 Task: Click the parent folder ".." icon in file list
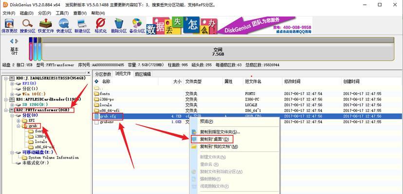tap(96, 88)
